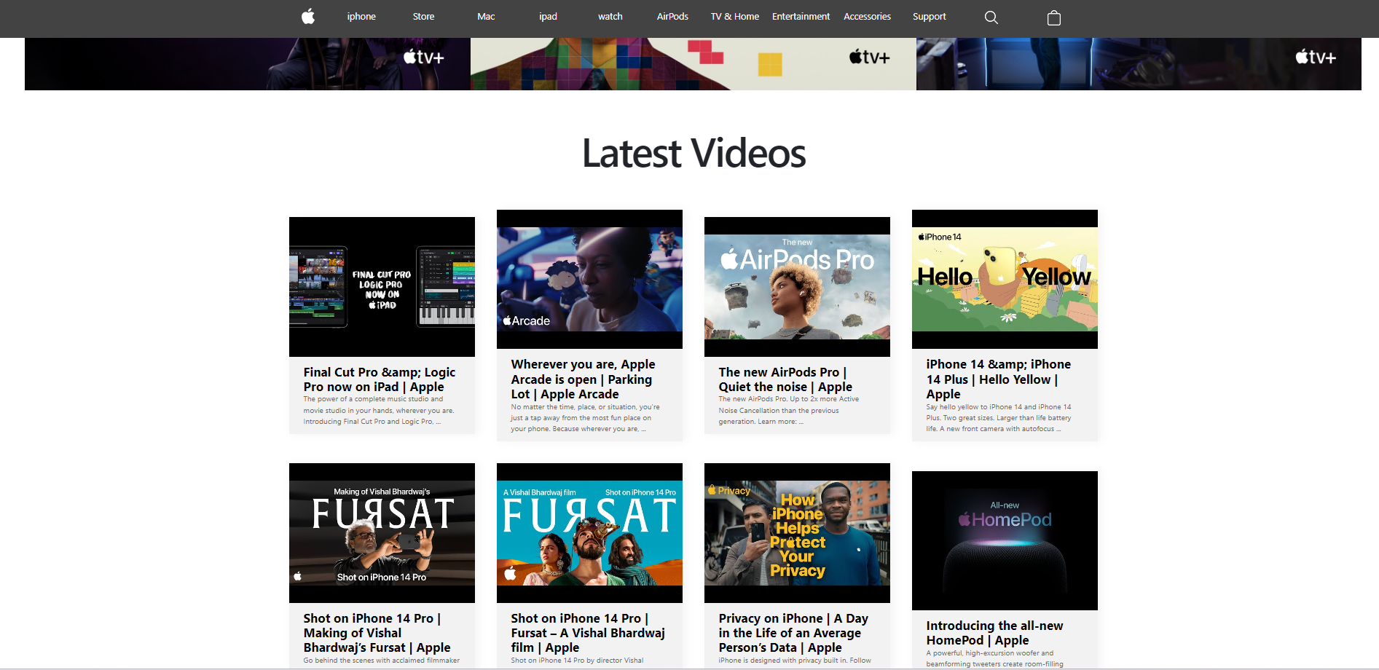
Task: Click the Introducing the all-new HomePod title
Action: [994, 633]
